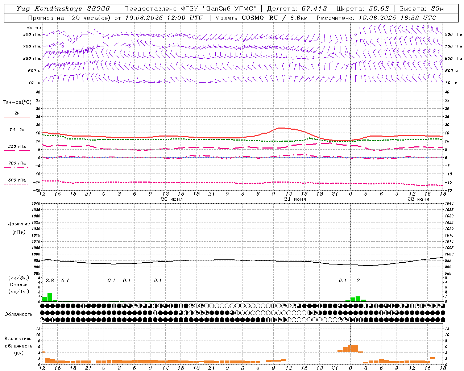Click the (км) convective cloud unit label
This screenshot has height=371, width=464.
[x=18, y=353]
